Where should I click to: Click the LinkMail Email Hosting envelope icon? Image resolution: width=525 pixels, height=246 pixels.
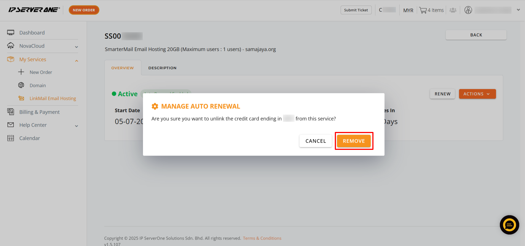[21, 98]
